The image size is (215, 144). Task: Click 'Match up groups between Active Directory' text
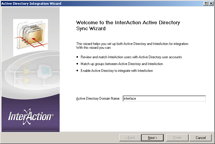point(122,64)
